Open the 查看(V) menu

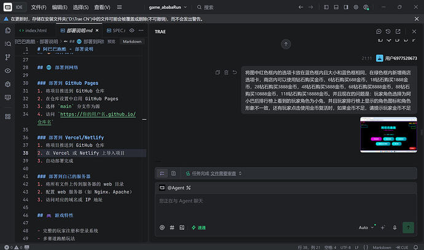pos(102,7)
